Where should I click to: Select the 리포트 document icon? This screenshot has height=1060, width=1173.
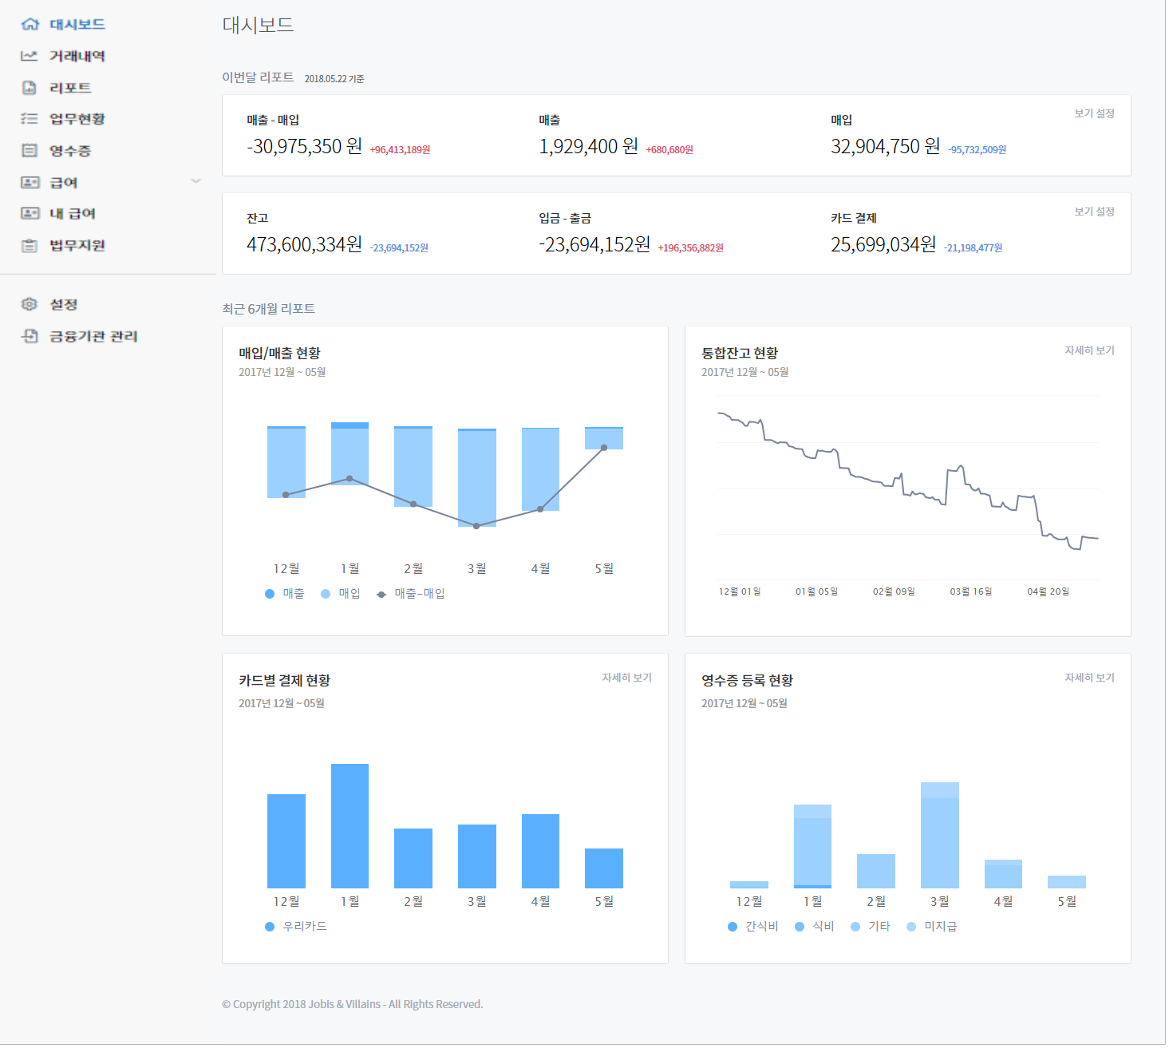[x=30, y=88]
